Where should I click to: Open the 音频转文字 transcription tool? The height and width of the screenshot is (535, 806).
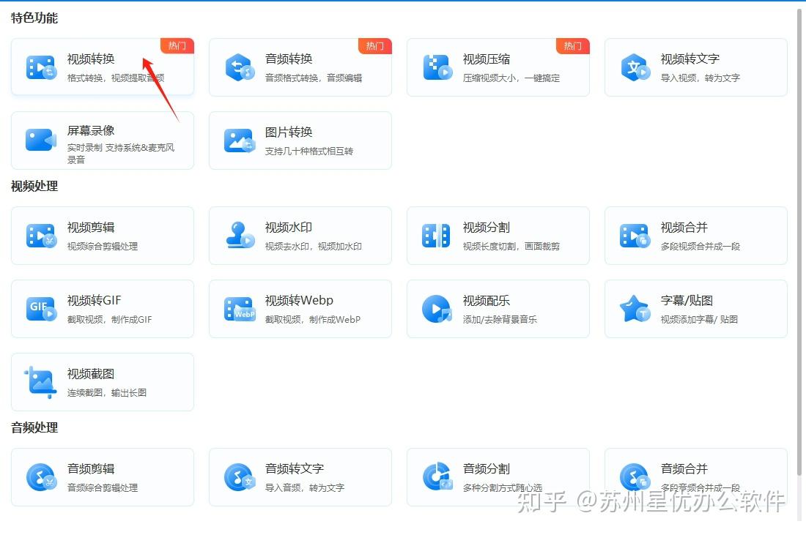(300, 476)
